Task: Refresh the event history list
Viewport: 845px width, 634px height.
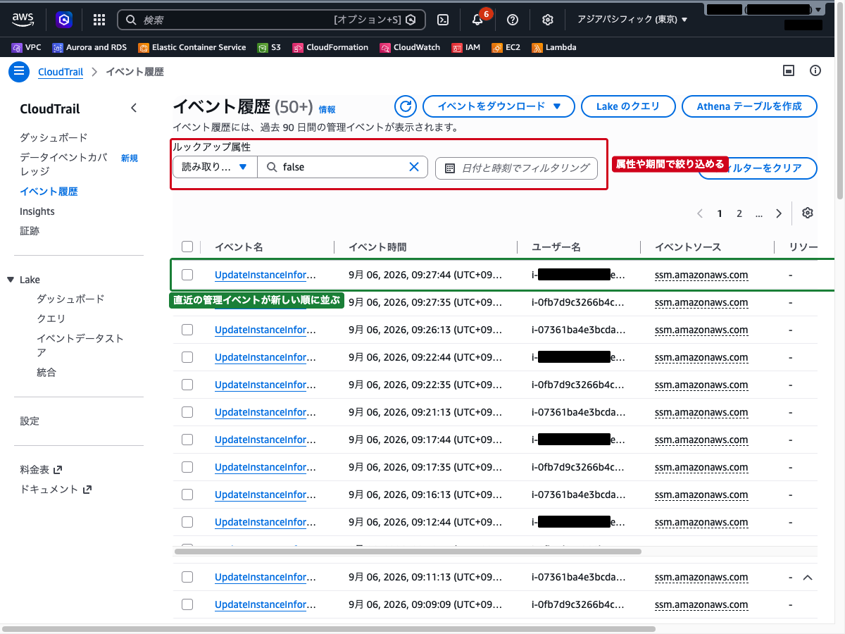Action: (x=405, y=106)
